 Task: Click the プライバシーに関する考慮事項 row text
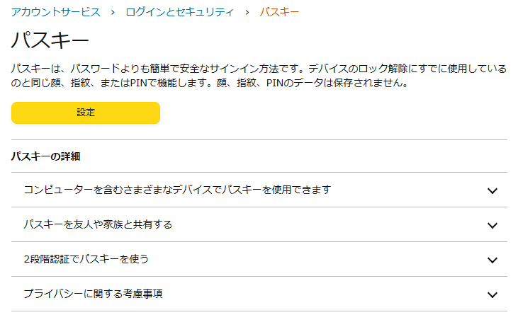[93, 294]
